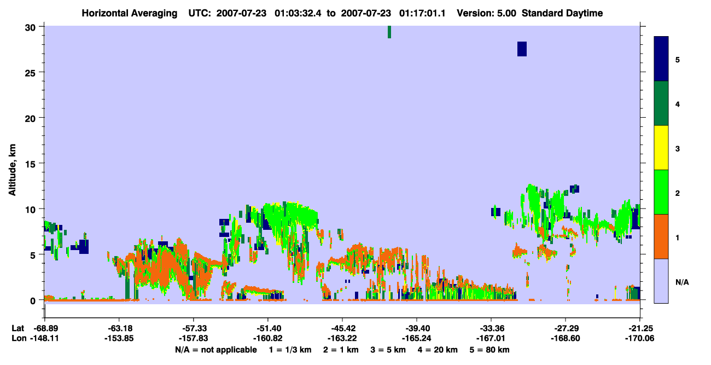Click the colorbar label 'N/A'

[681, 282]
